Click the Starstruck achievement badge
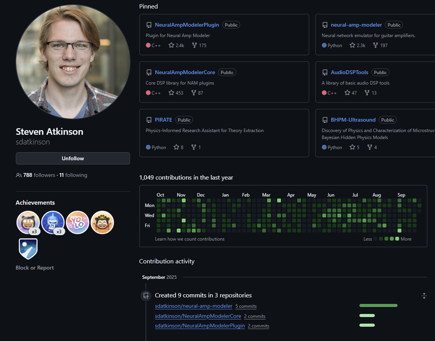Image resolution: width=435 pixels, height=341 pixels. pyautogui.click(x=28, y=222)
